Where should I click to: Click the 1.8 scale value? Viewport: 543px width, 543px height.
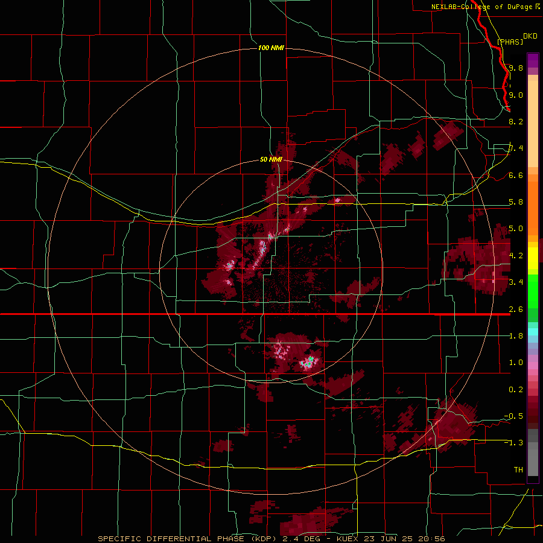[x=516, y=336]
